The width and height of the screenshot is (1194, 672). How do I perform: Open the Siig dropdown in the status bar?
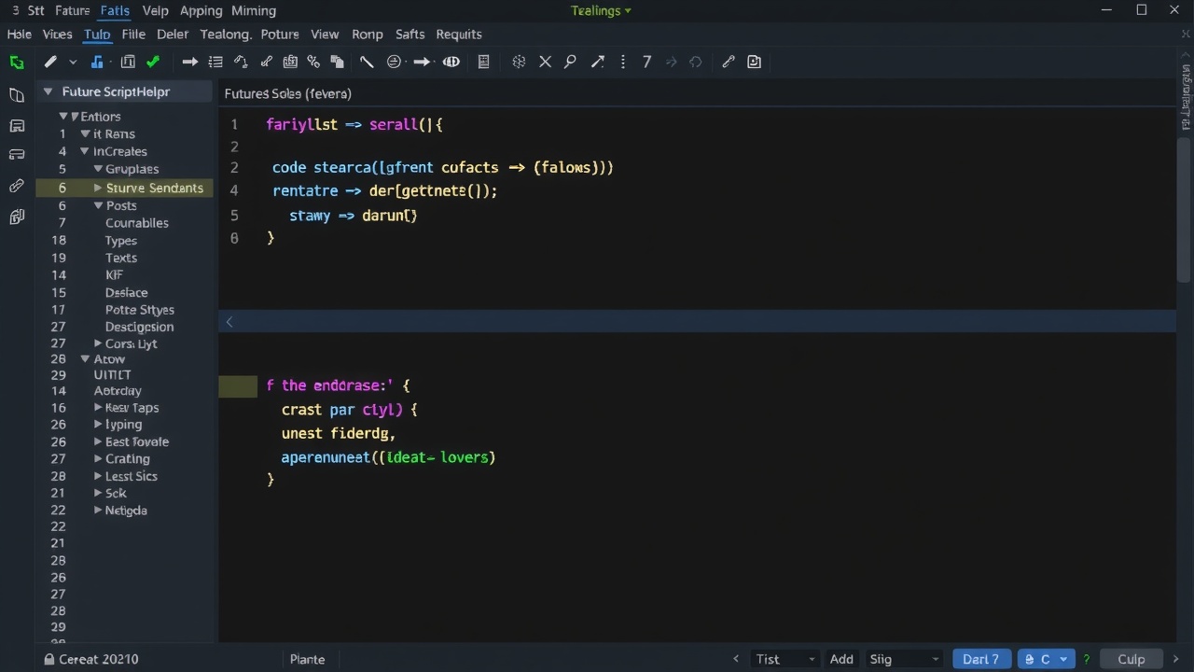point(903,659)
